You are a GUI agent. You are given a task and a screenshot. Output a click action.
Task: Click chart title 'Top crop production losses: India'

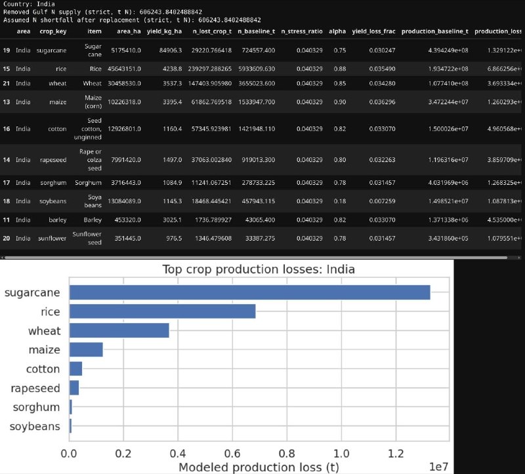point(253,270)
